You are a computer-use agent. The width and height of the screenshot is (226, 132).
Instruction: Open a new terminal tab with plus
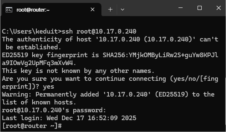click(110, 9)
